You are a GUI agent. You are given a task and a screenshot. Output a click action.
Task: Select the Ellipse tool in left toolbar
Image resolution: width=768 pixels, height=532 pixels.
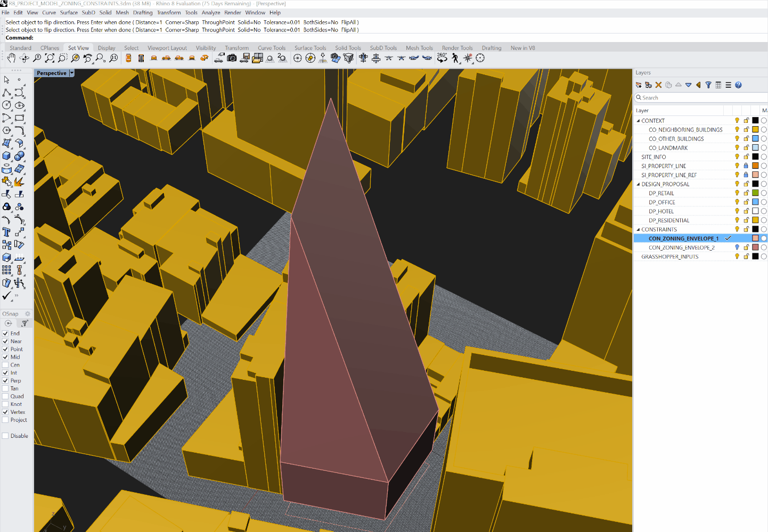tap(20, 105)
